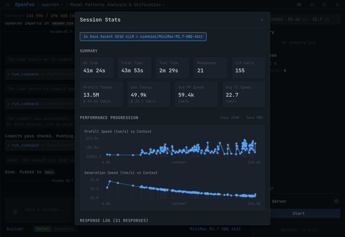Toggle the right sidebar menu icon

[337, 5]
